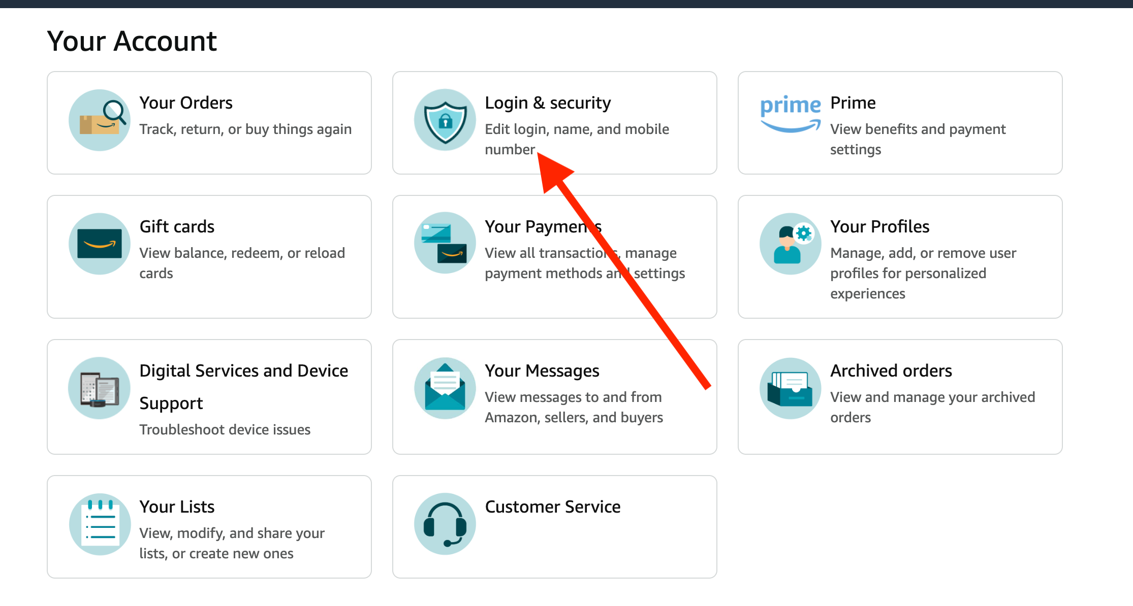Viewport: 1133px width, 606px height.
Task: Click the Your Orders package icon
Action: pyautogui.click(x=100, y=120)
